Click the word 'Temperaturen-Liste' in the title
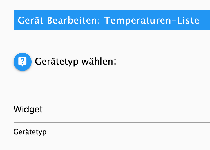This screenshot has height=150, width=210. pos(152,21)
